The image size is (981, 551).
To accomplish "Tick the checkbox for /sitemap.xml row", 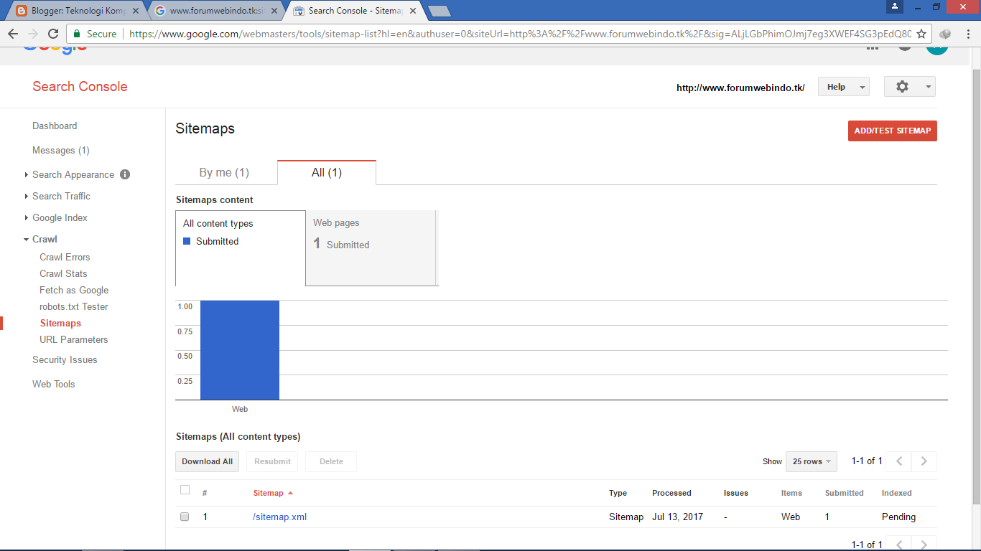I will (185, 517).
